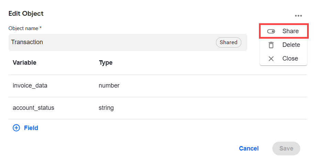Click the Object name input field

128,42
